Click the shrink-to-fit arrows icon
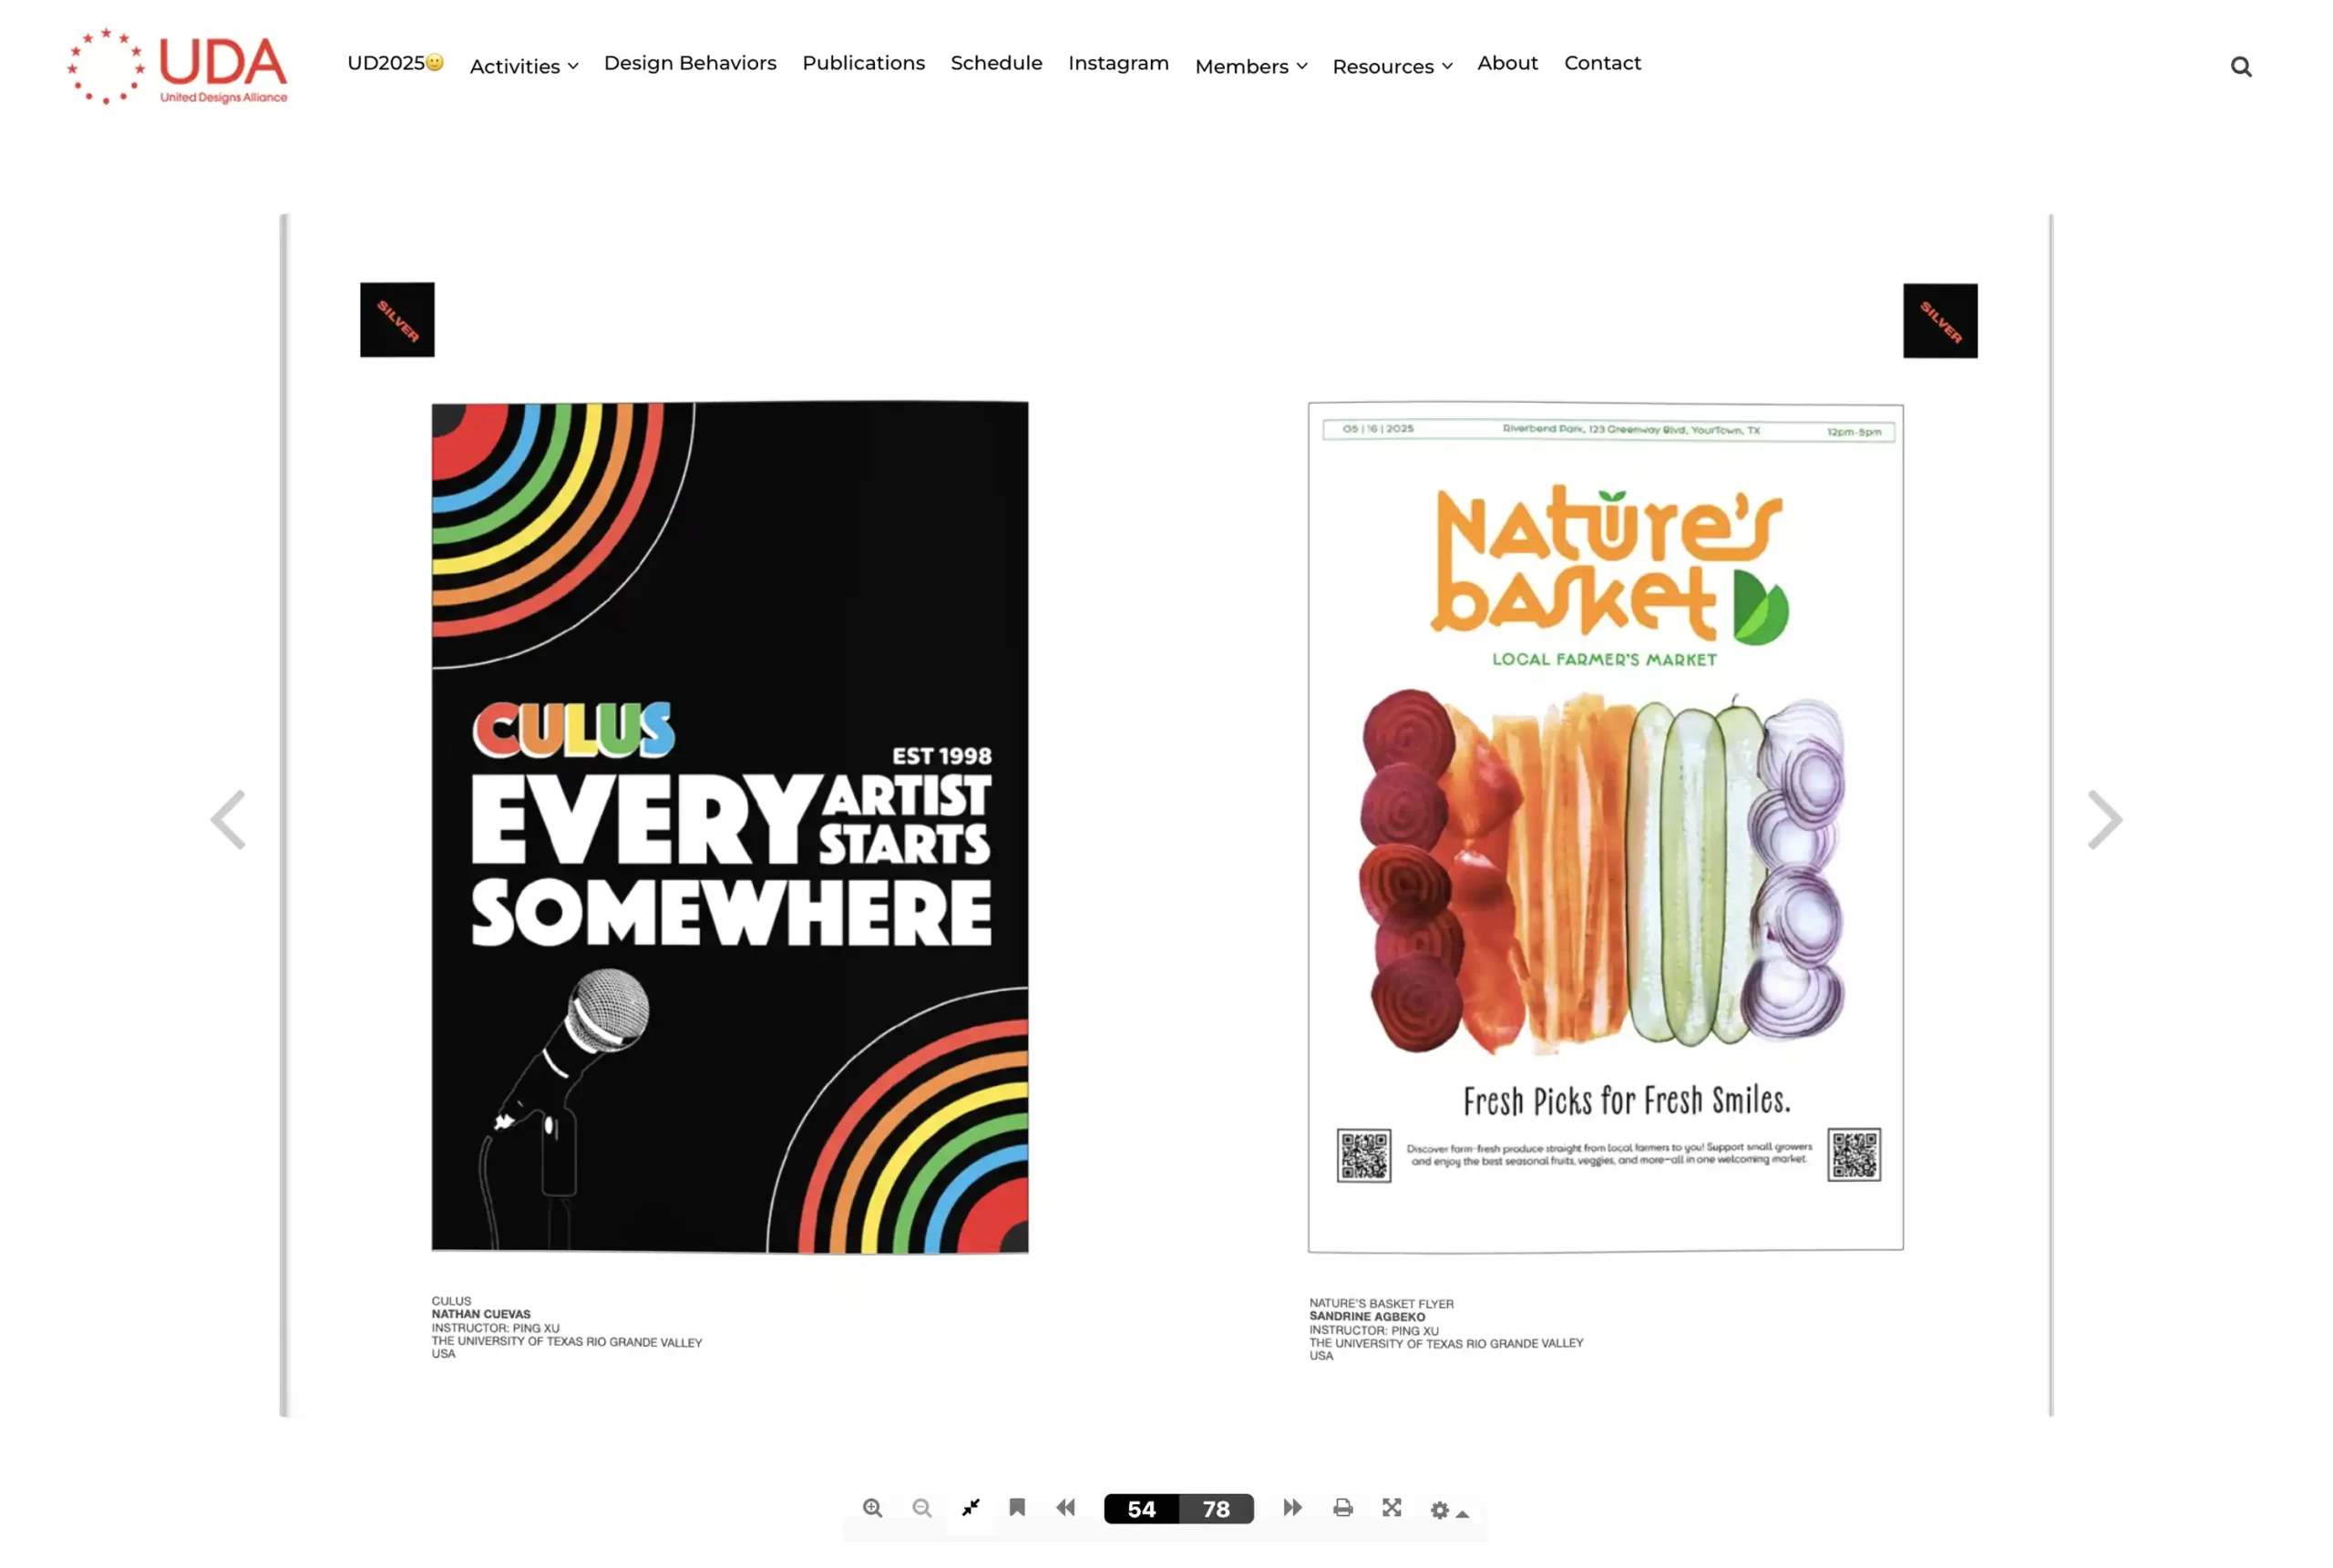Screen dimensions: 2333x1568 pos(970,1508)
